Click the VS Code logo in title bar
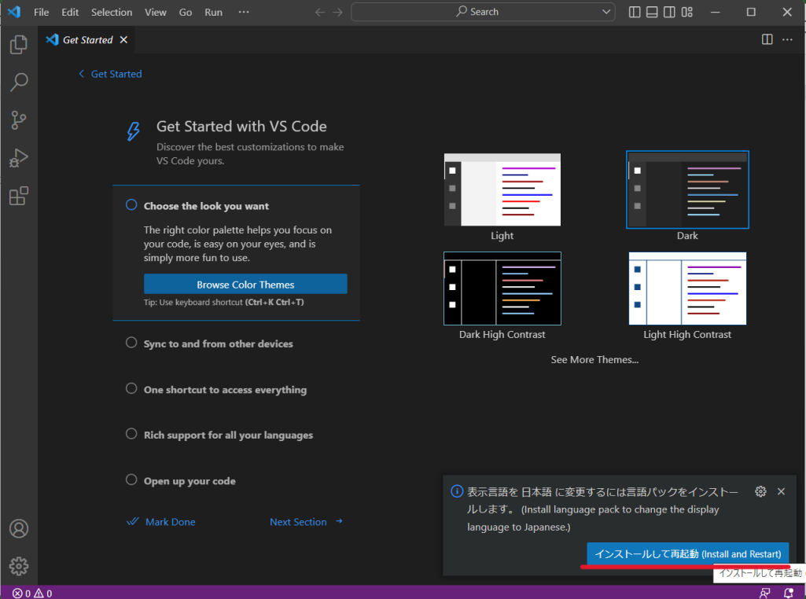Screen dimensions: 806x599 (x=14, y=12)
